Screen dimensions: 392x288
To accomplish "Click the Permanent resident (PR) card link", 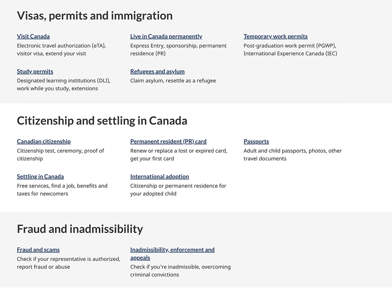I will pos(168,142).
